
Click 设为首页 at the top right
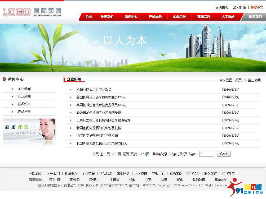222,7
